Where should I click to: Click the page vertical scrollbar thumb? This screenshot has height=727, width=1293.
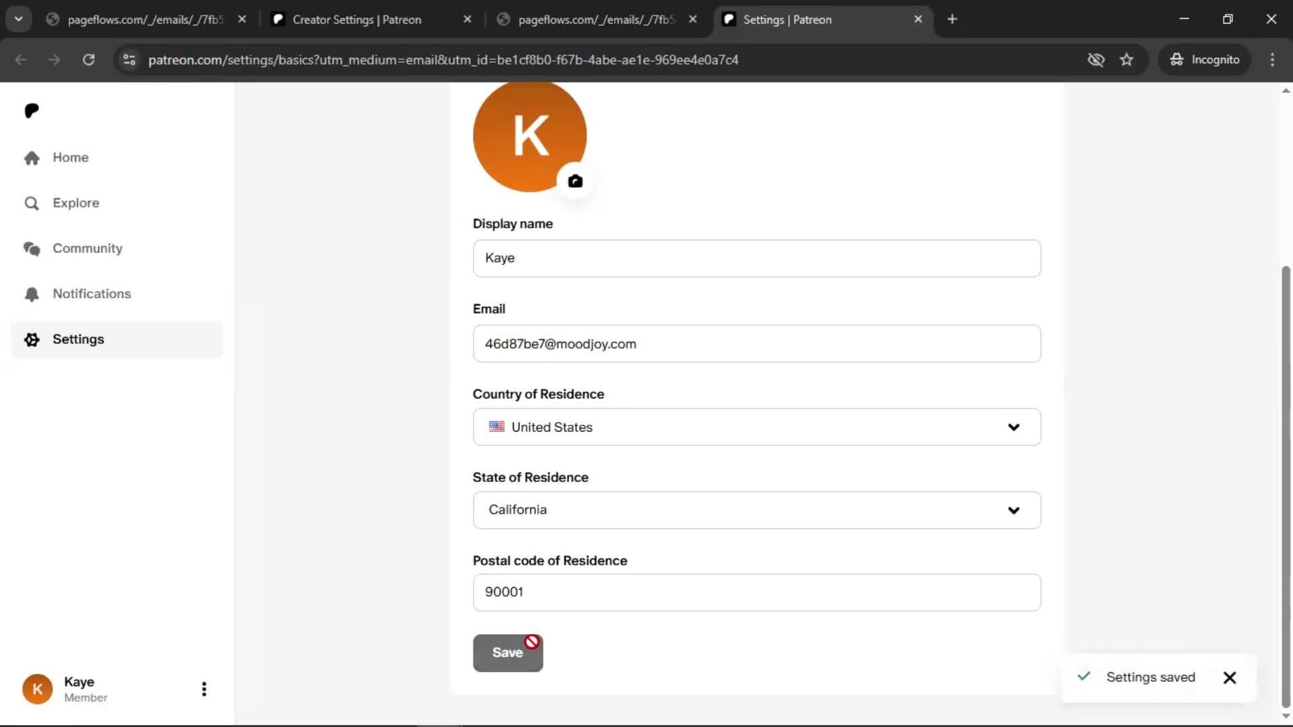point(1286,488)
